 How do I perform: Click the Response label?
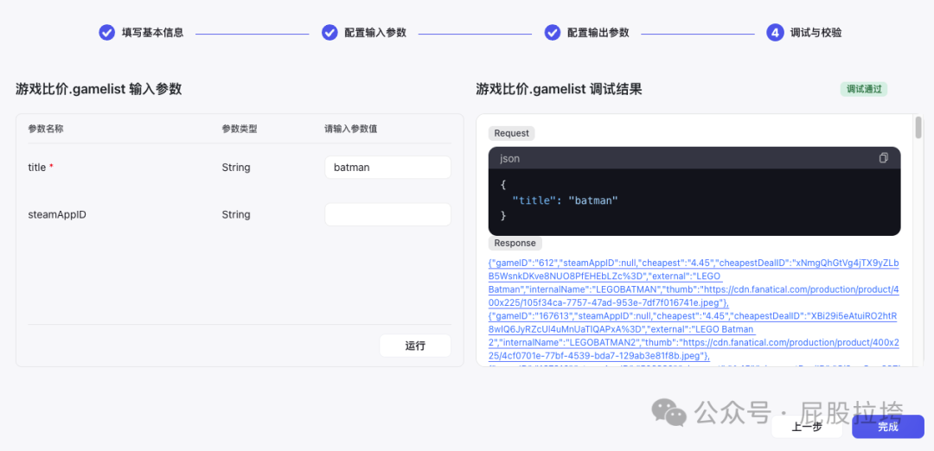coord(515,243)
